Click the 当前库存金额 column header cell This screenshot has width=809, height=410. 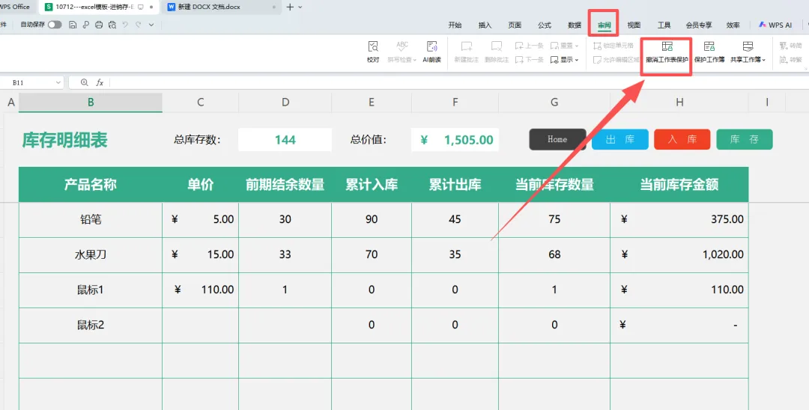[x=679, y=184]
